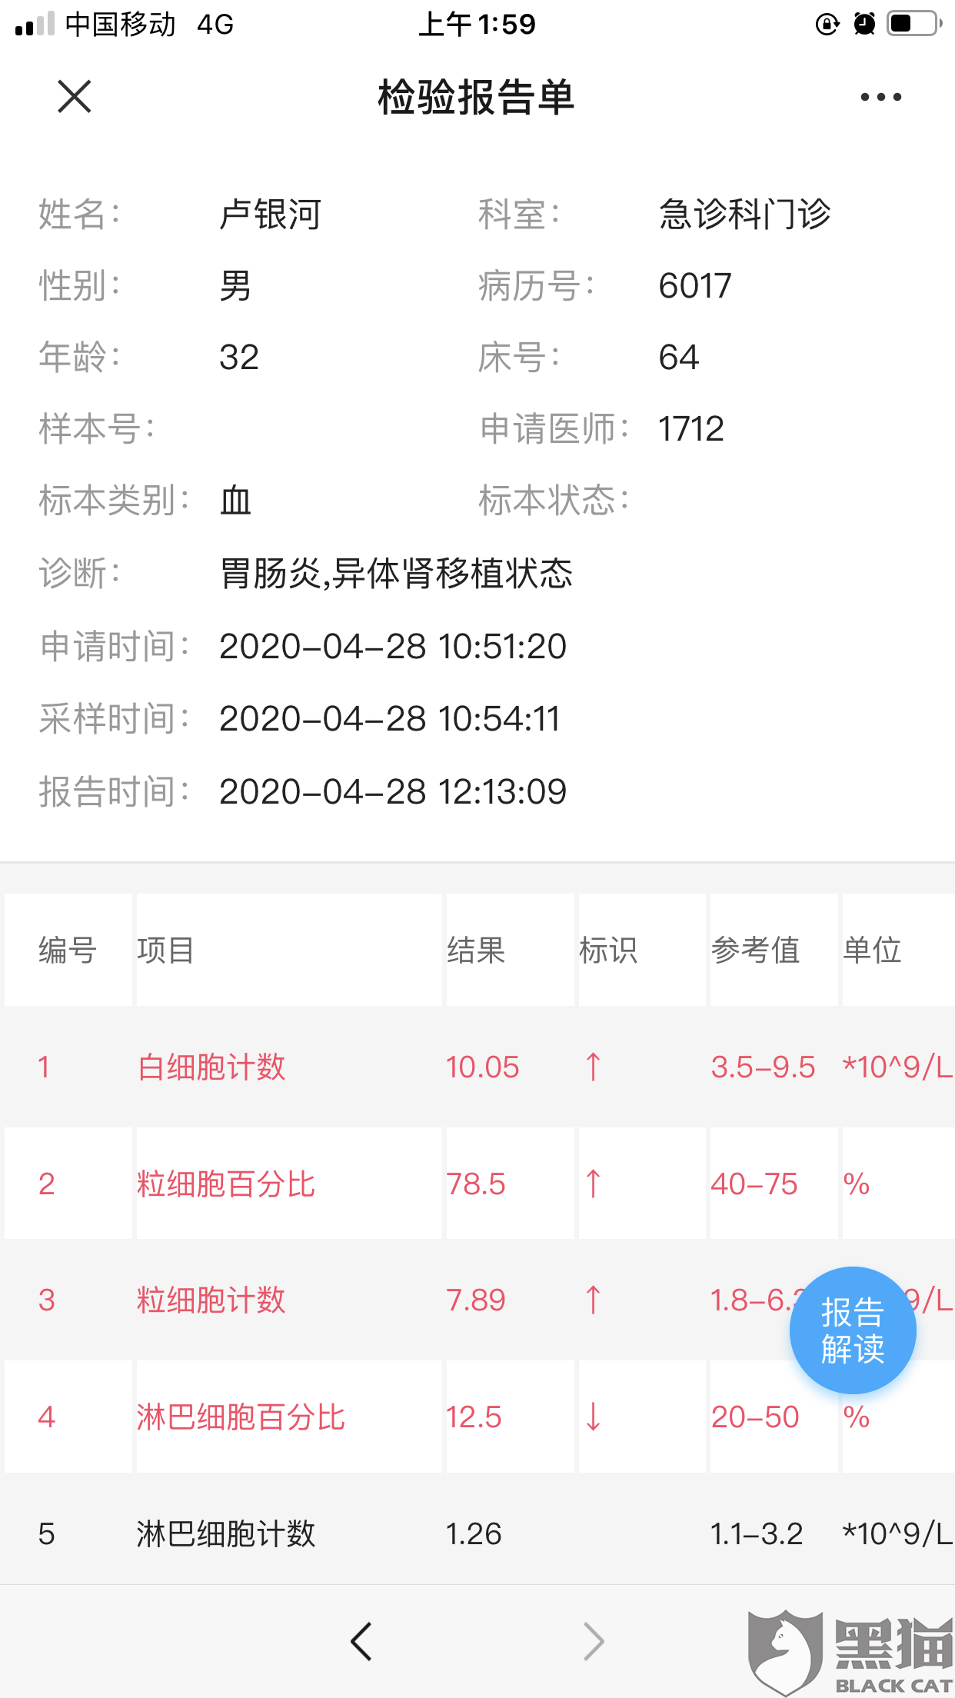955x1698 pixels.
Task: Open the three-dot more options menu
Action: pyautogui.click(x=880, y=97)
